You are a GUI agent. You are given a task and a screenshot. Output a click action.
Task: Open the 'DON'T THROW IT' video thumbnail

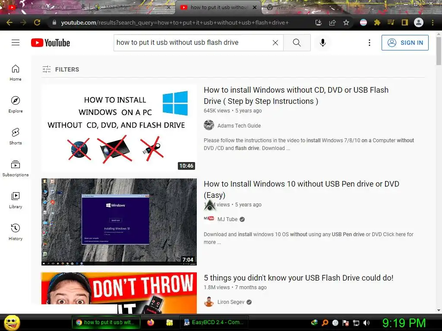click(119, 293)
